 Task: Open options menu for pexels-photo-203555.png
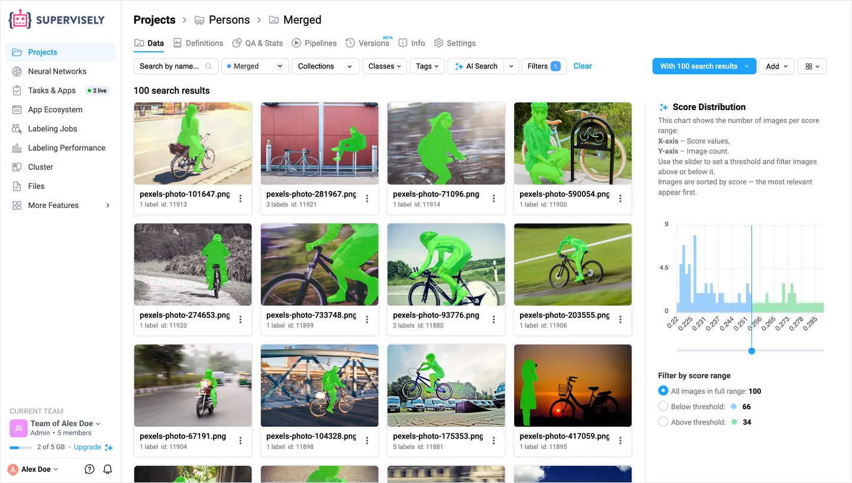(x=620, y=320)
